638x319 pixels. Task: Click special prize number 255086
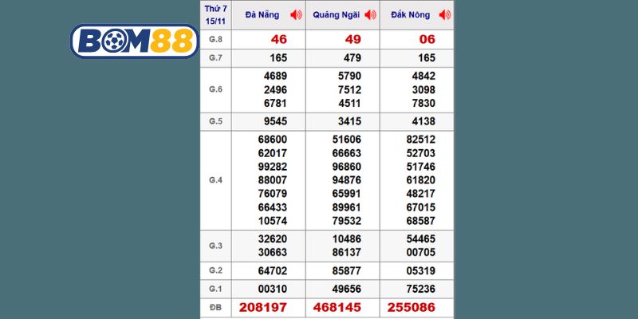point(412,308)
